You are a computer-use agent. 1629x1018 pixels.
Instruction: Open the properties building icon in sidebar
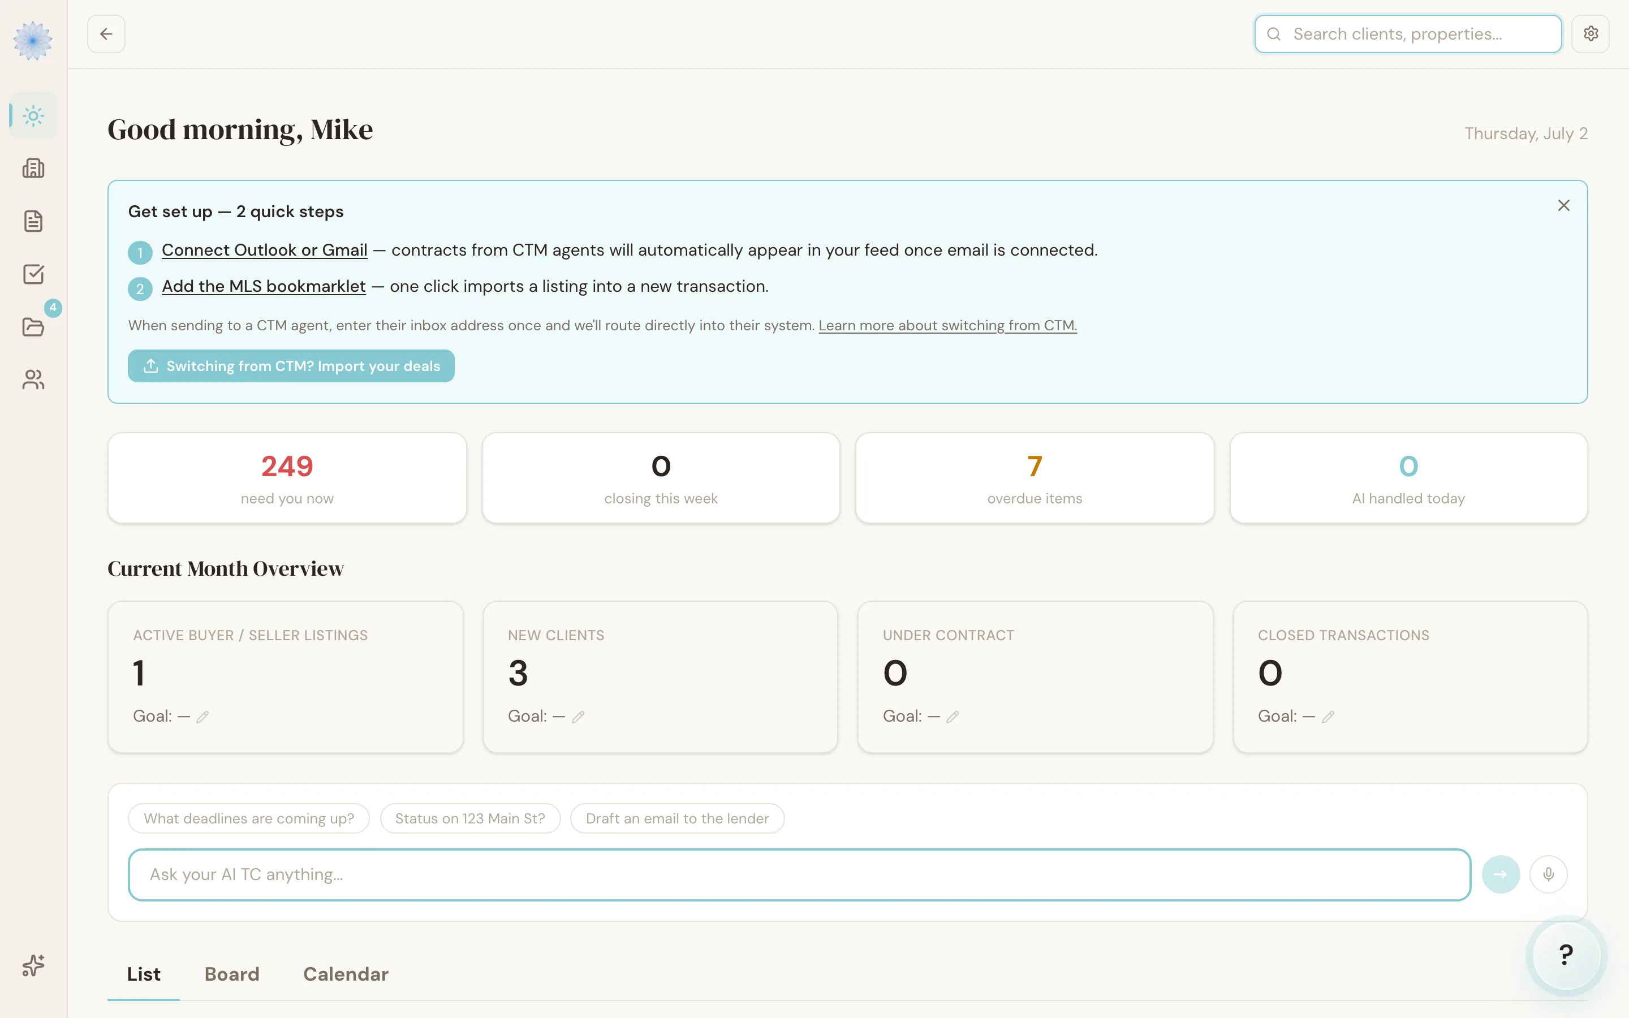point(33,169)
